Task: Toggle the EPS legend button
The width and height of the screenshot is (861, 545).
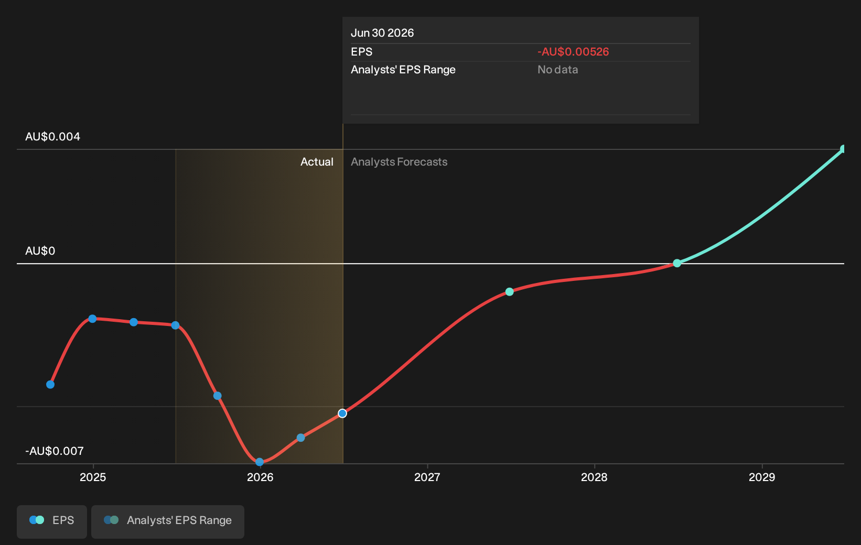Action: [x=52, y=521]
